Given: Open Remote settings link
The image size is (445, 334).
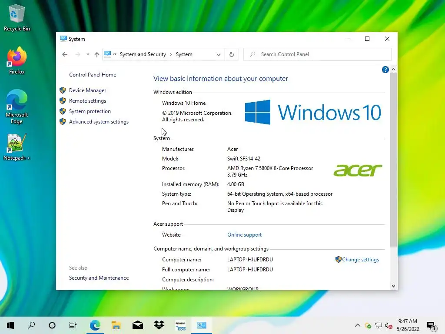Looking at the screenshot, I should point(87,101).
